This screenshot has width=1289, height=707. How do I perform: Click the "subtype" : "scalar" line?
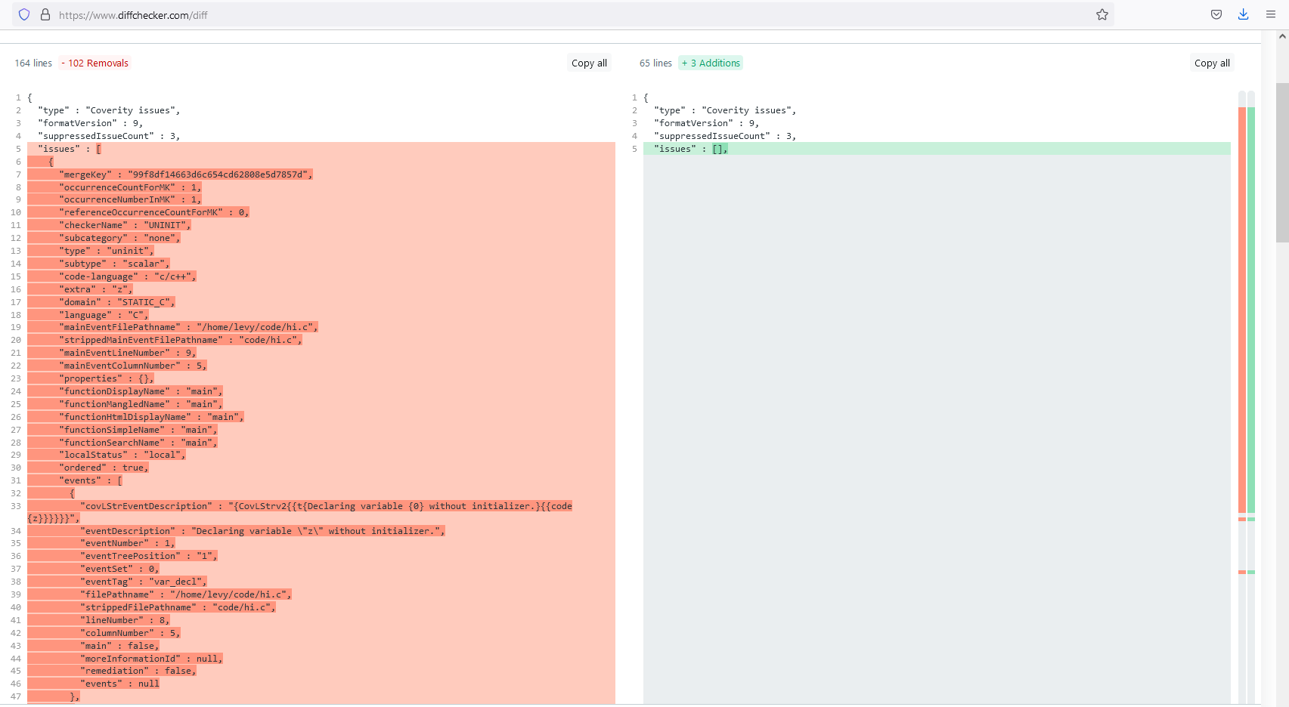[x=114, y=264]
